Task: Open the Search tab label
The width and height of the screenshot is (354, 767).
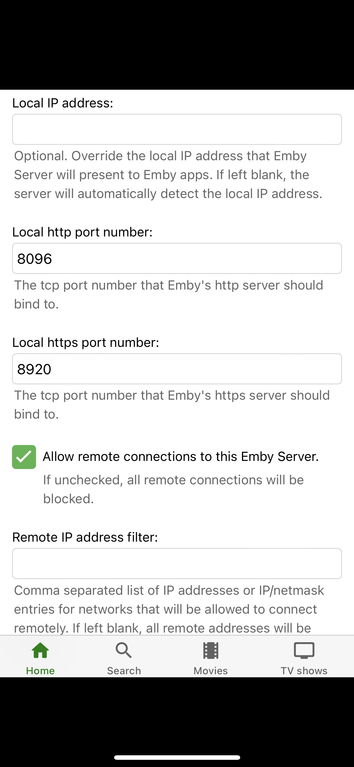Action: [x=124, y=671]
